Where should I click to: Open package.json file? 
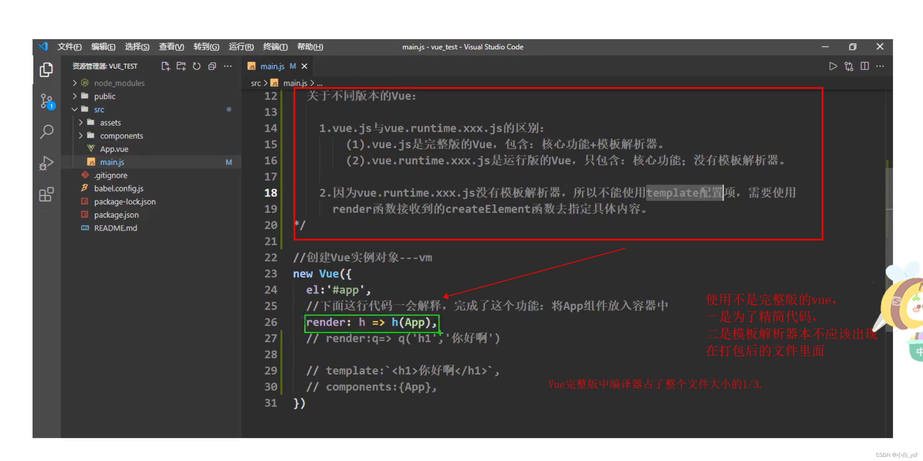(116, 215)
